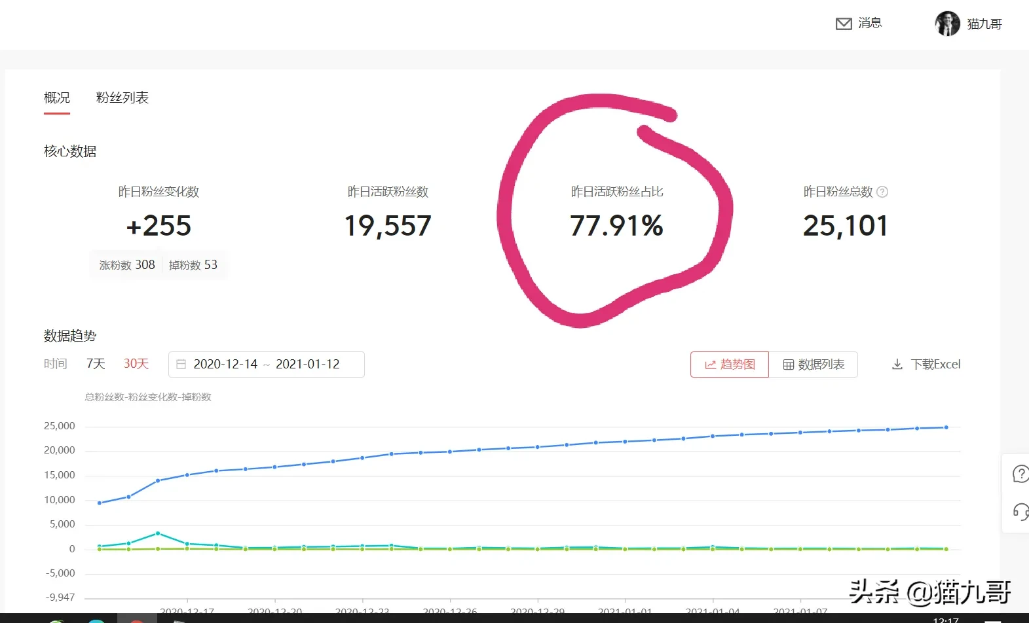This screenshot has width=1029, height=623.
Task: Click the table grid icon in 数据列表
Action: (789, 365)
